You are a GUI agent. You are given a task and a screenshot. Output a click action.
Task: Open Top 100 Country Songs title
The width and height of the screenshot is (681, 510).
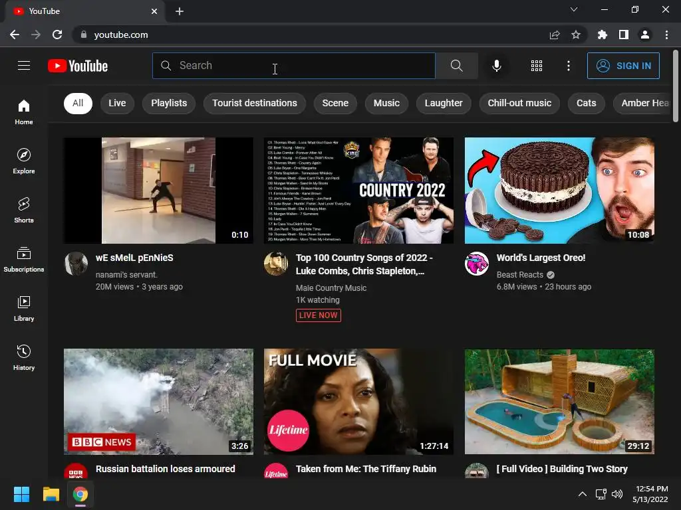[364, 264]
